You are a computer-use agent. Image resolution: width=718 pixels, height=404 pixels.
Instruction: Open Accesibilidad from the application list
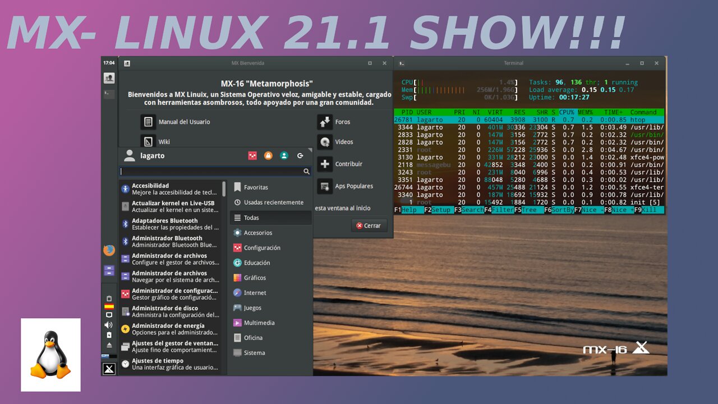171,189
